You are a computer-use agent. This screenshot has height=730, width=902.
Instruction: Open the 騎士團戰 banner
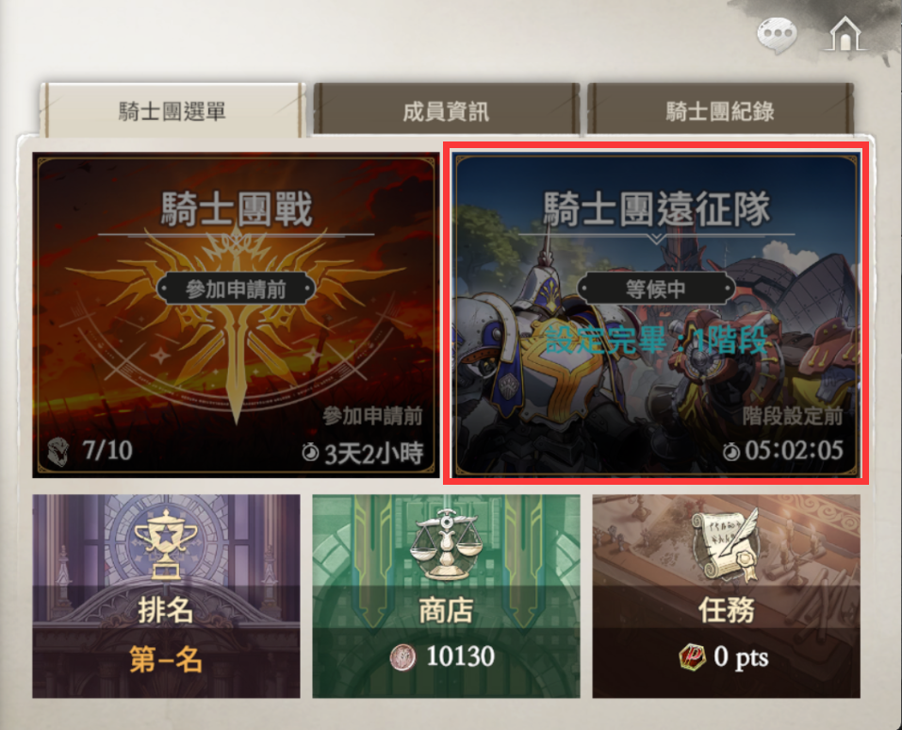point(236,315)
